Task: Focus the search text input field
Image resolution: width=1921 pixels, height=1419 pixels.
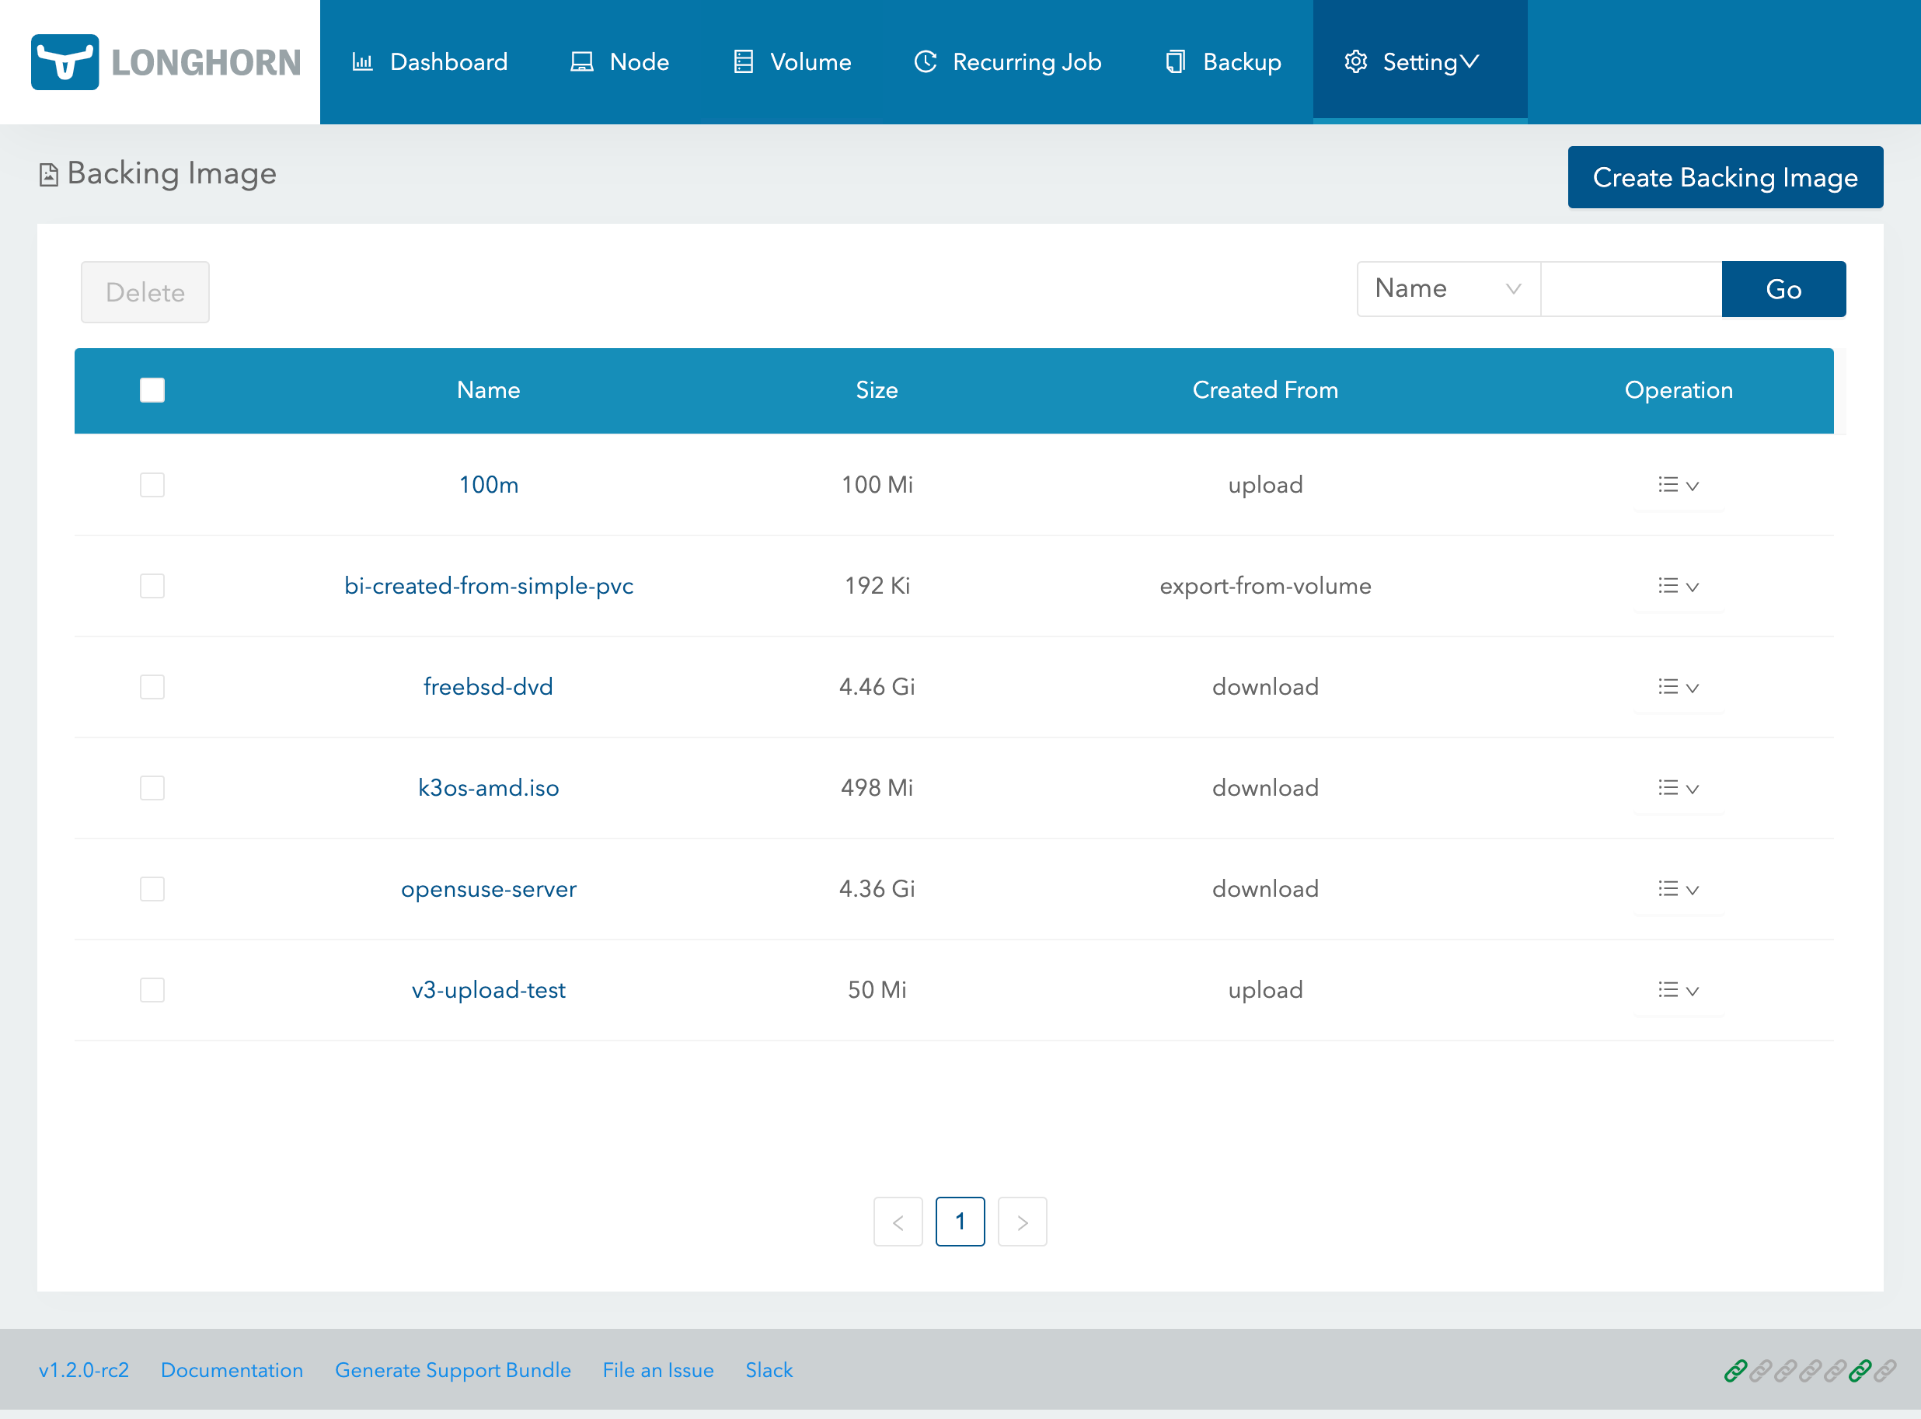Action: tap(1630, 288)
